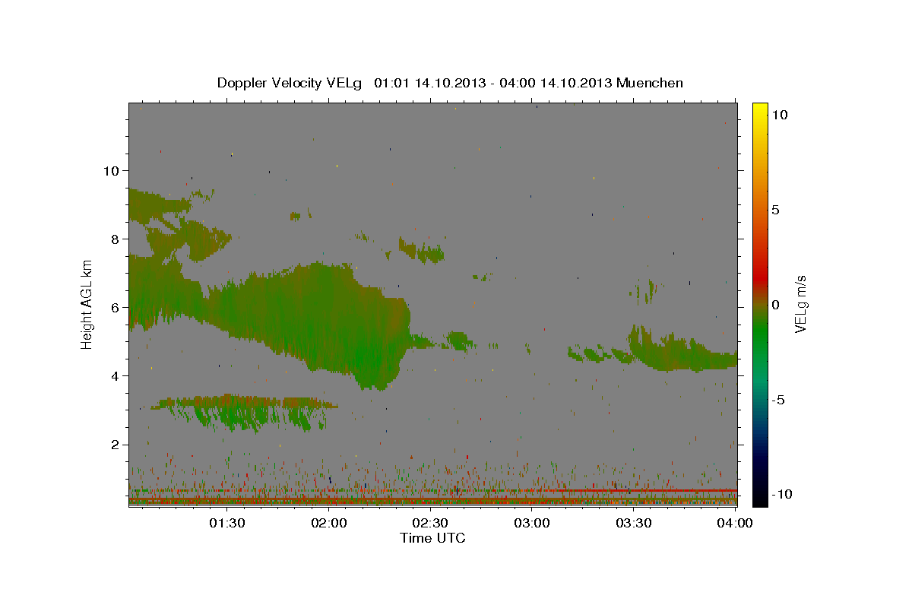Click the 'Muenchen' location text in title
Screen dimensions: 912x608
(x=651, y=83)
